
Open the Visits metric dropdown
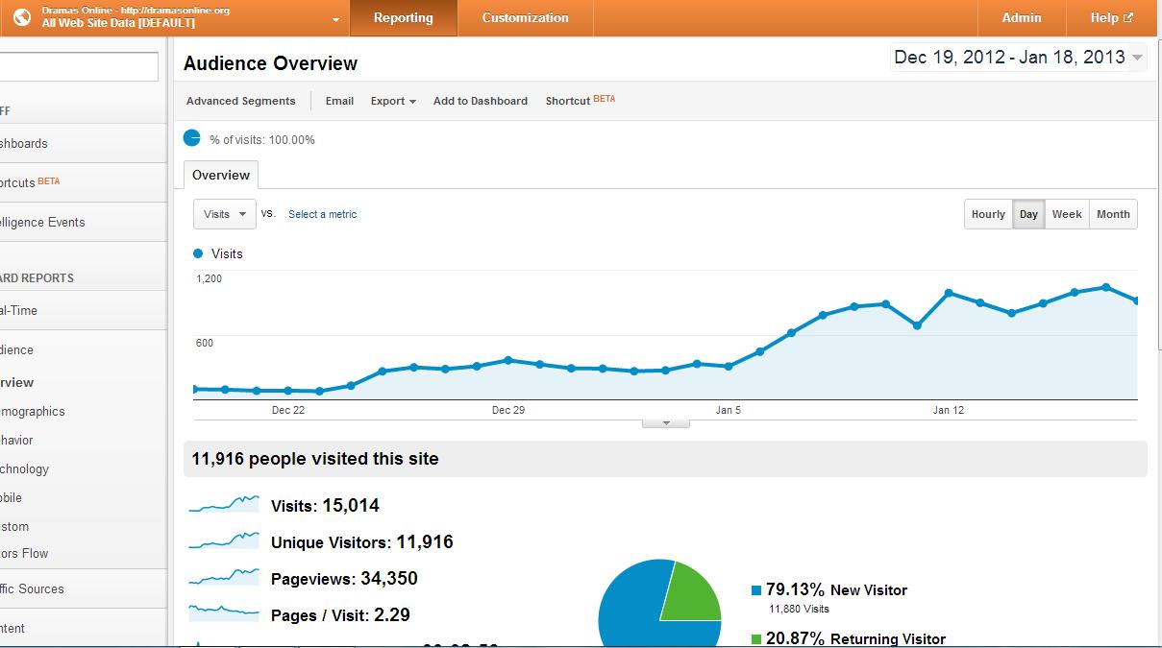click(225, 214)
